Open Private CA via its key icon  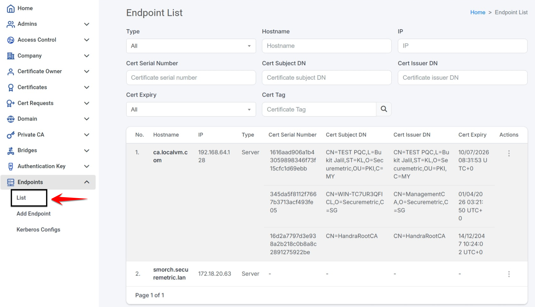[x=10, y=135]
